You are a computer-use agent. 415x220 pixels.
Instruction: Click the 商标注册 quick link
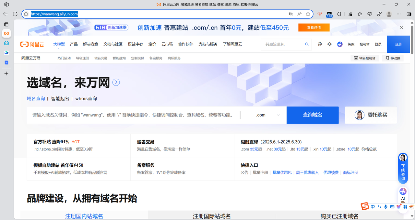[351, 172]
